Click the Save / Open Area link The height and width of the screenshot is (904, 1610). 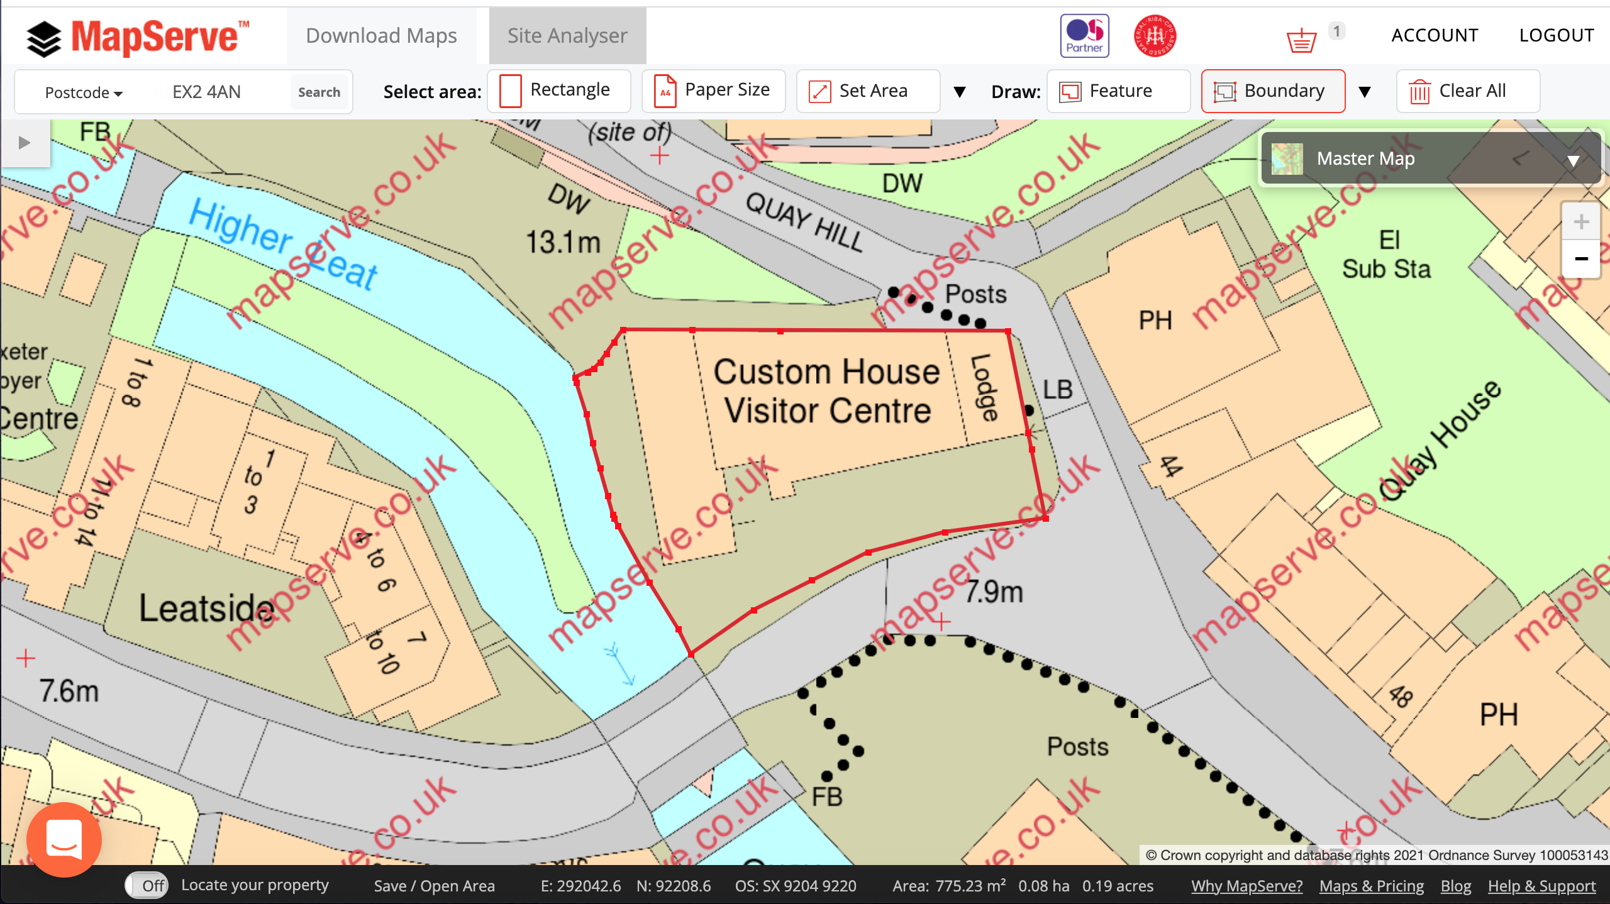(x=431, y=884)
